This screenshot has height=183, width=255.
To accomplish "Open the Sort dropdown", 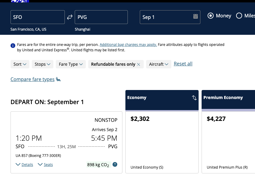I will [20, 64].
